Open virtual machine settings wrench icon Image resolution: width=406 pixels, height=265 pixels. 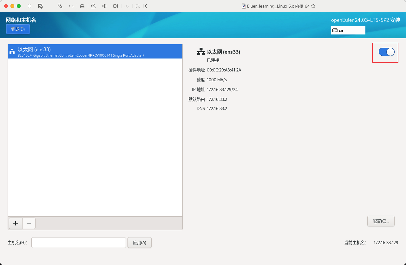point(60,6)
